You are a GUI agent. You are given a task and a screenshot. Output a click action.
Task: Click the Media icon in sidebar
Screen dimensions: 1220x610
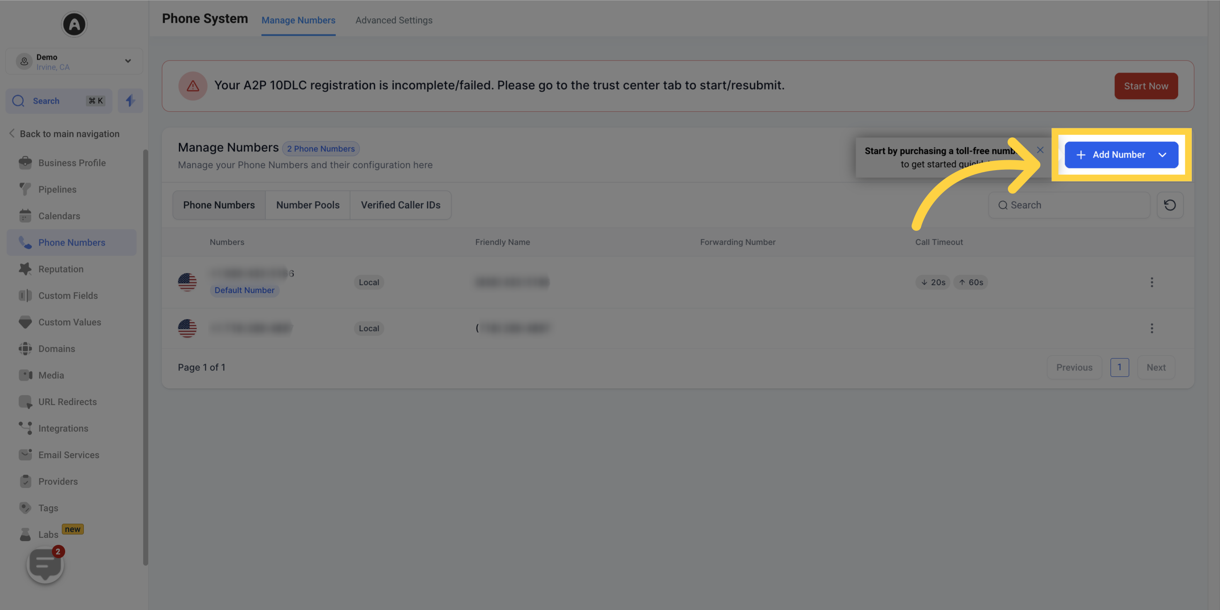tap(25, 375)
